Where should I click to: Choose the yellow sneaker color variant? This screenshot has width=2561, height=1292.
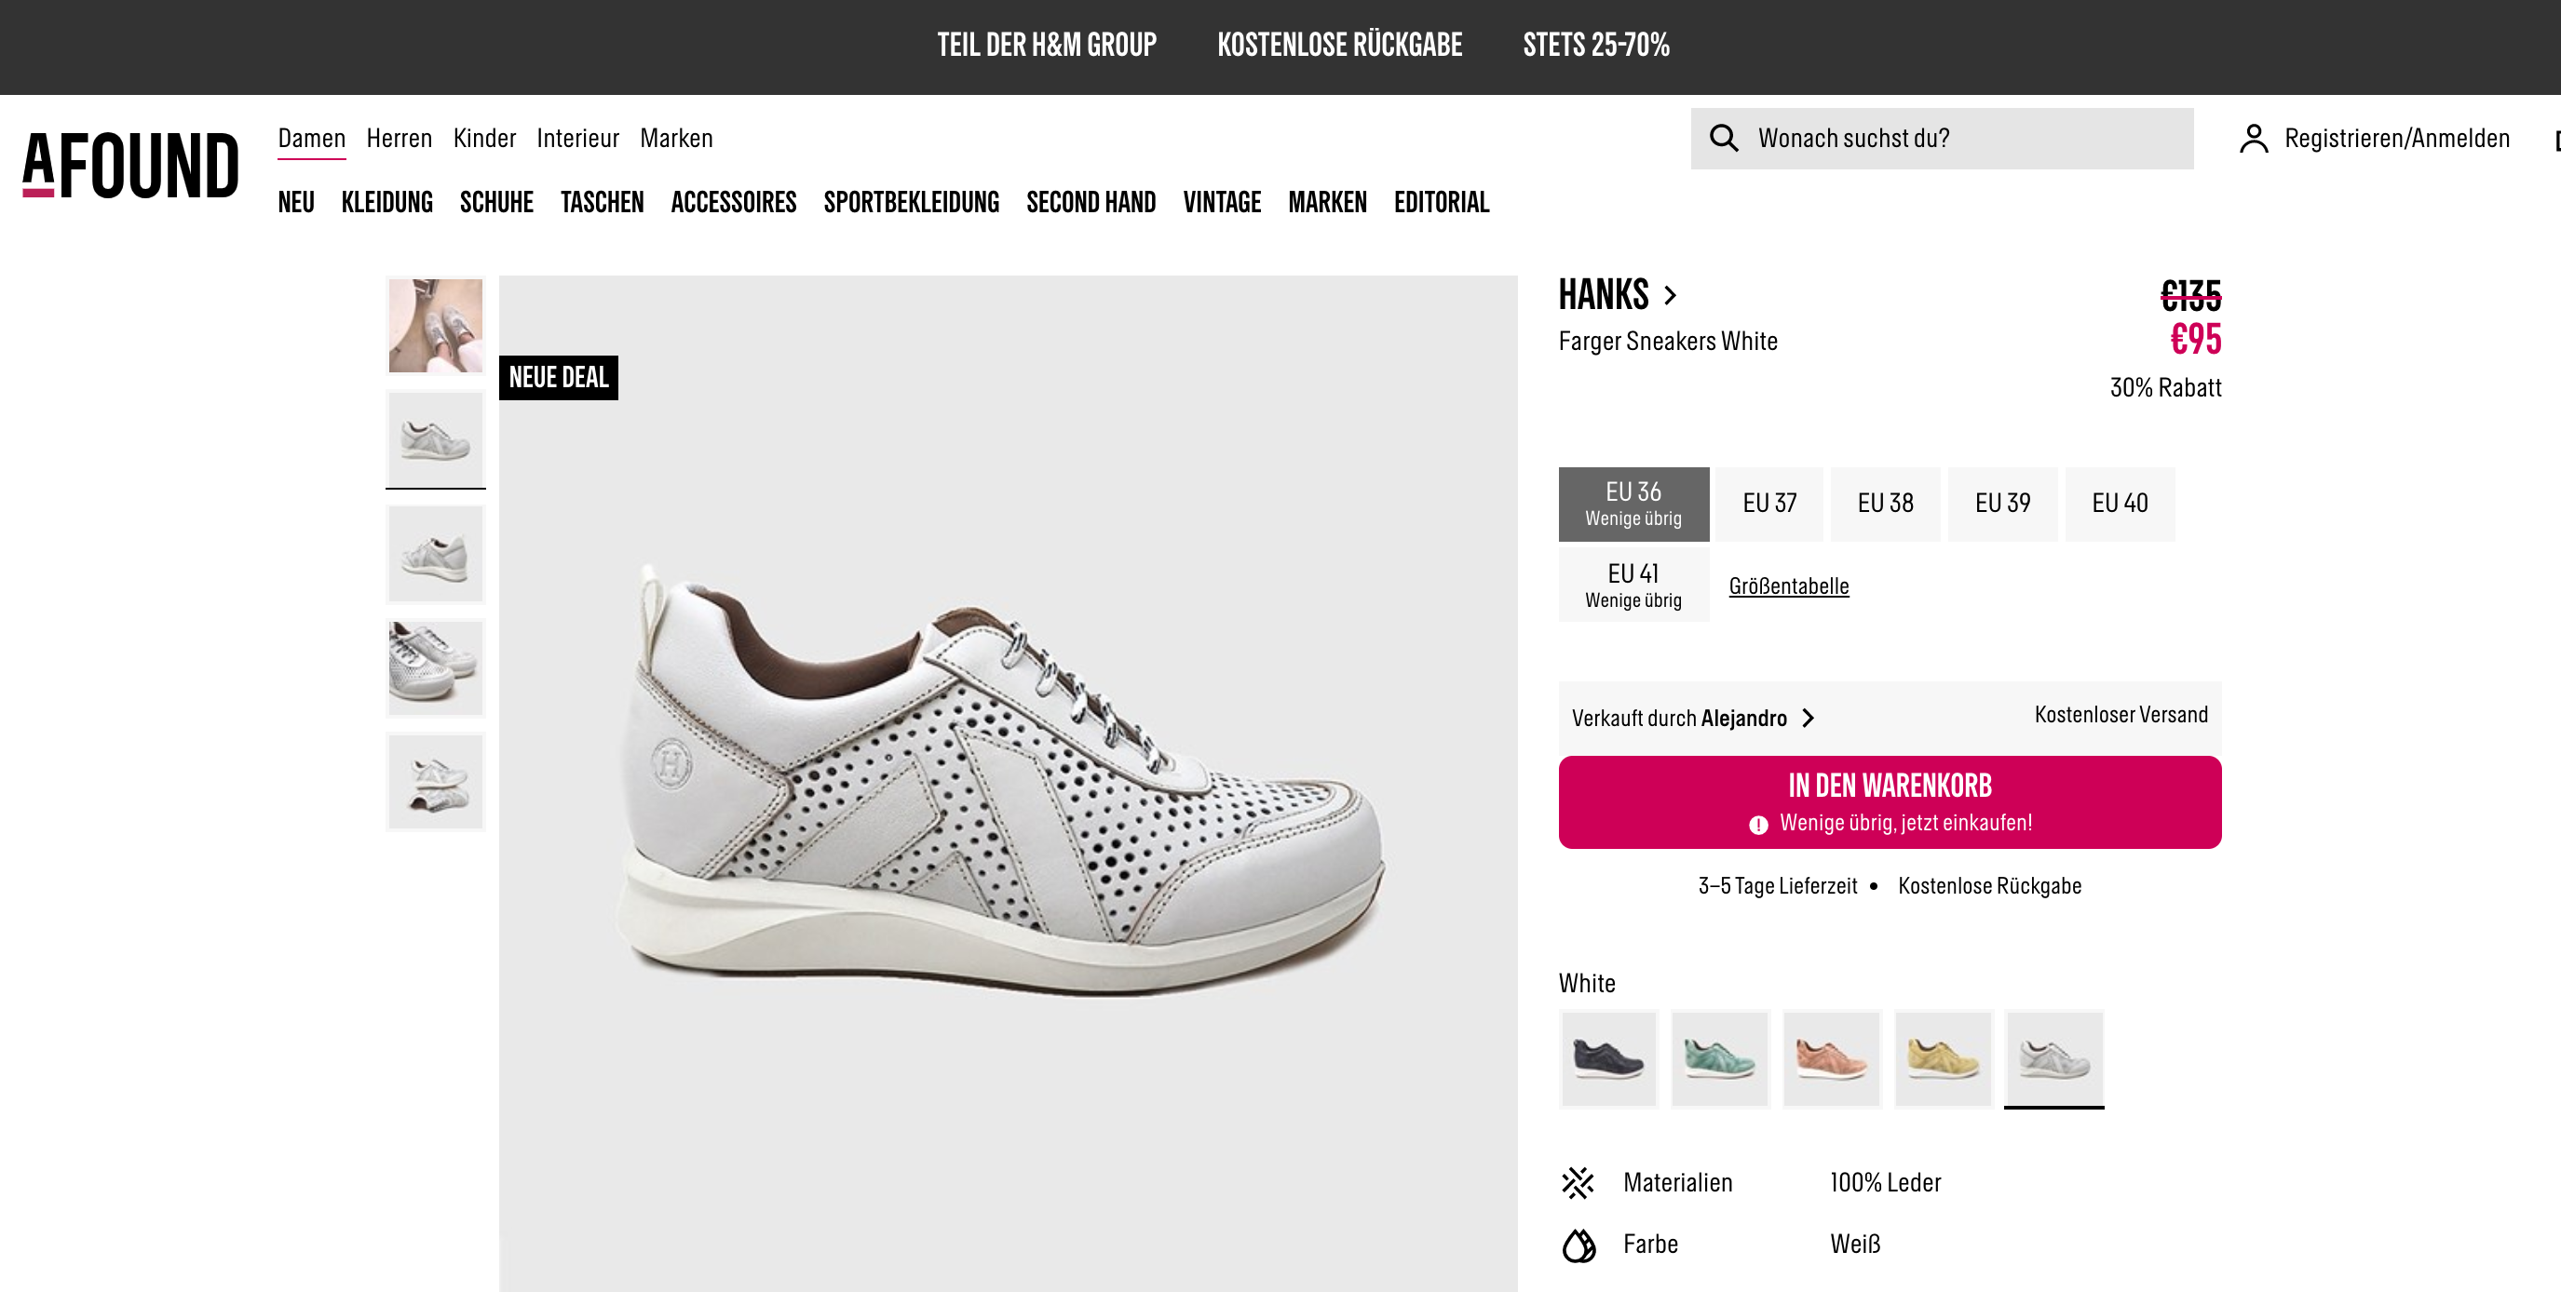(x=1943, y=1058)
